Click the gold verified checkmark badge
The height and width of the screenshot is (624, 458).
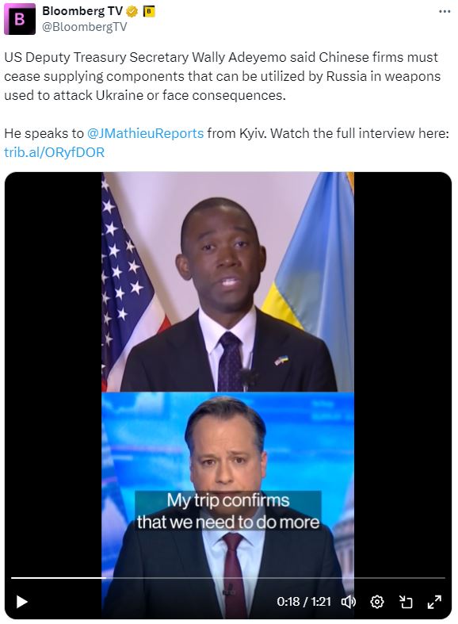click(132, 12)
